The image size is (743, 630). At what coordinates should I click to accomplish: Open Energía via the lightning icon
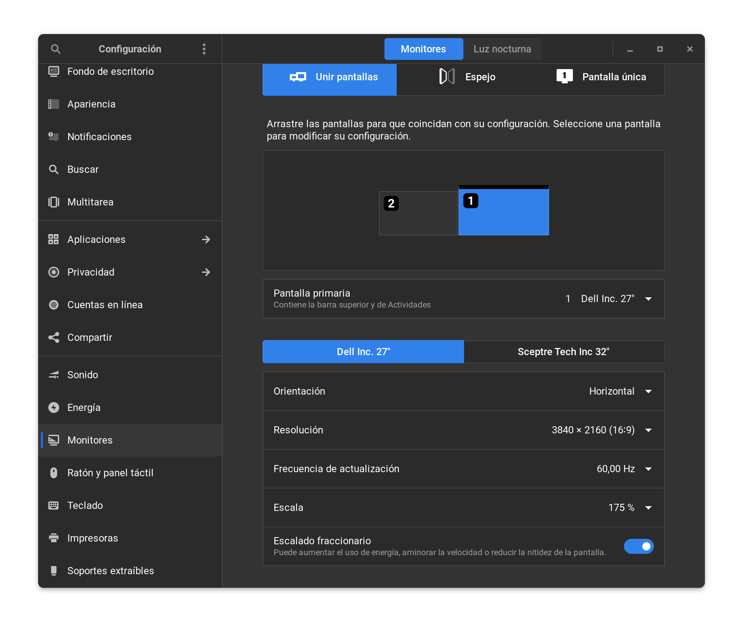pyautogui.click(x=54, y=407)
